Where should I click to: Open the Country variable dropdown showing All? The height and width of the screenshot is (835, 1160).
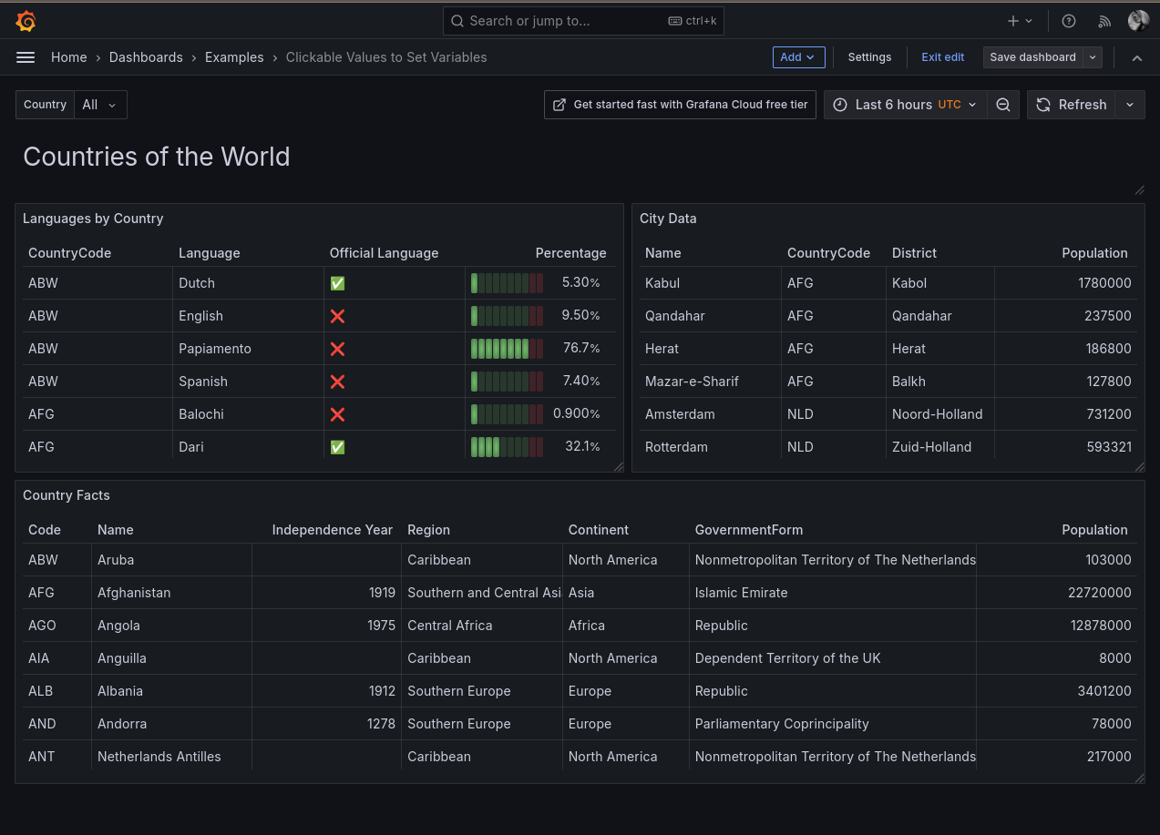point(99,104)
